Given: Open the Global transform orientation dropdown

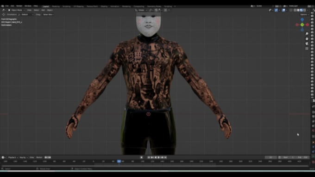Looking at the screenshot, I should (142, 10).
